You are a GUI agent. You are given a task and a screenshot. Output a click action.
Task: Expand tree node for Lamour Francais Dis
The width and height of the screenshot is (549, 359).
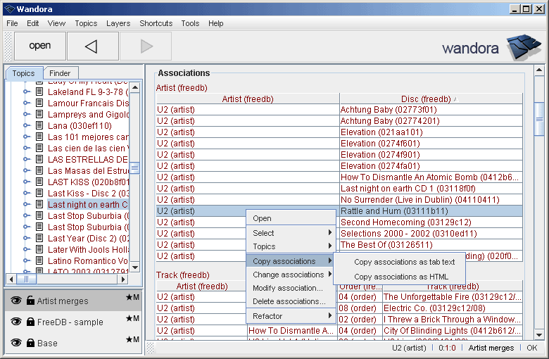click(x=26, y=103)
